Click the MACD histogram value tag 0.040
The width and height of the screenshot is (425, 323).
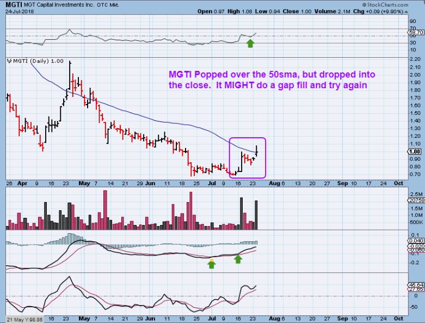416,241
